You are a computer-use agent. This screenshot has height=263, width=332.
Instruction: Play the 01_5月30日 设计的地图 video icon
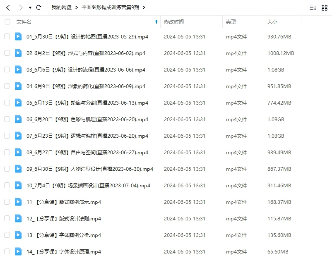click(x=18, y=36)
